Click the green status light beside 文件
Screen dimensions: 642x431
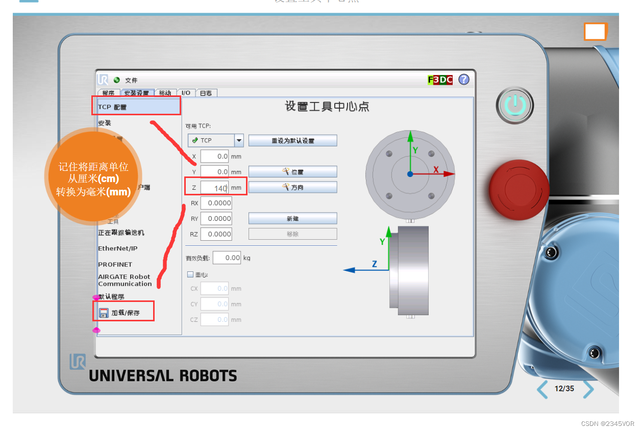(x=116, y=80)
